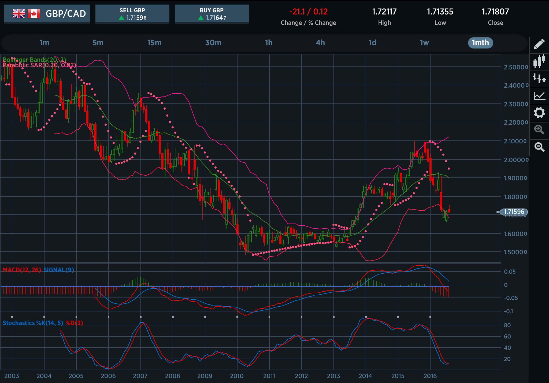The width and height of the screenshot is (549, 383).
Task: Select the 1w timeframe
Action: tap(424, 43)
